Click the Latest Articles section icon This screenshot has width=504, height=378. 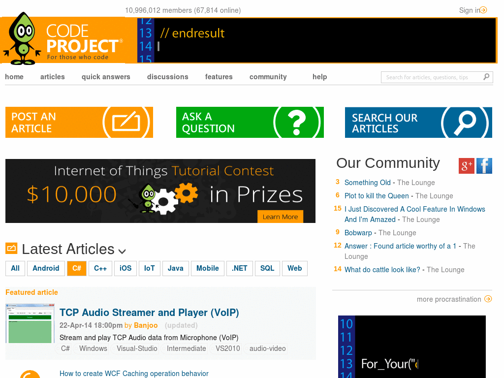click(11, 248)
